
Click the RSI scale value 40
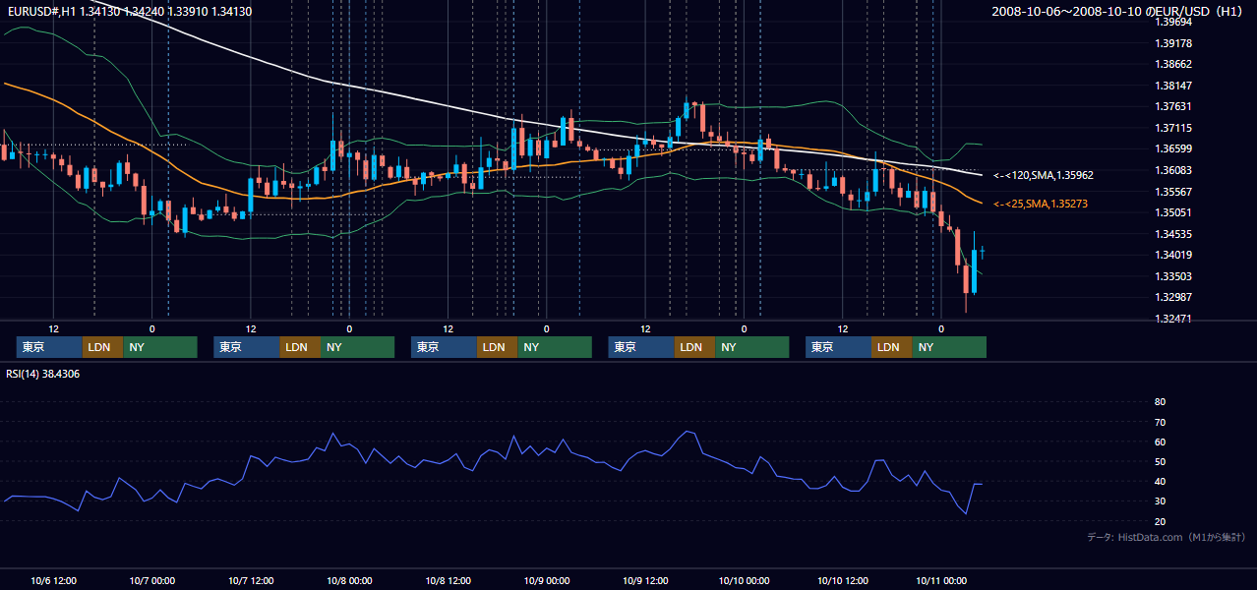tap(1160, 481)
